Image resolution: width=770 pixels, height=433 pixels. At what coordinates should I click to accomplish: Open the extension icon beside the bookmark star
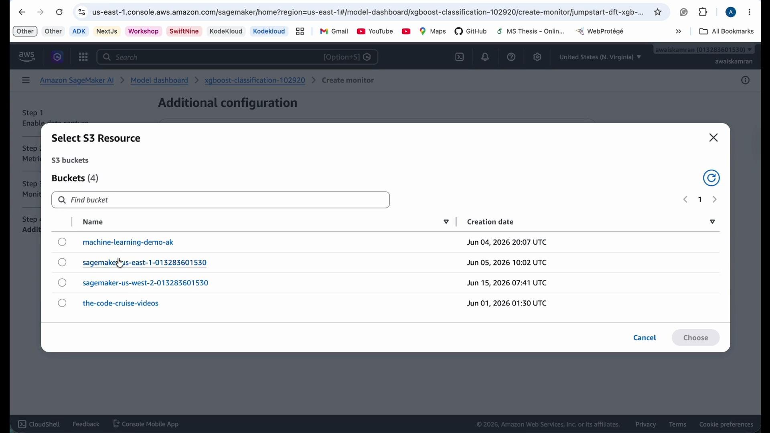[x=684, y=12]
